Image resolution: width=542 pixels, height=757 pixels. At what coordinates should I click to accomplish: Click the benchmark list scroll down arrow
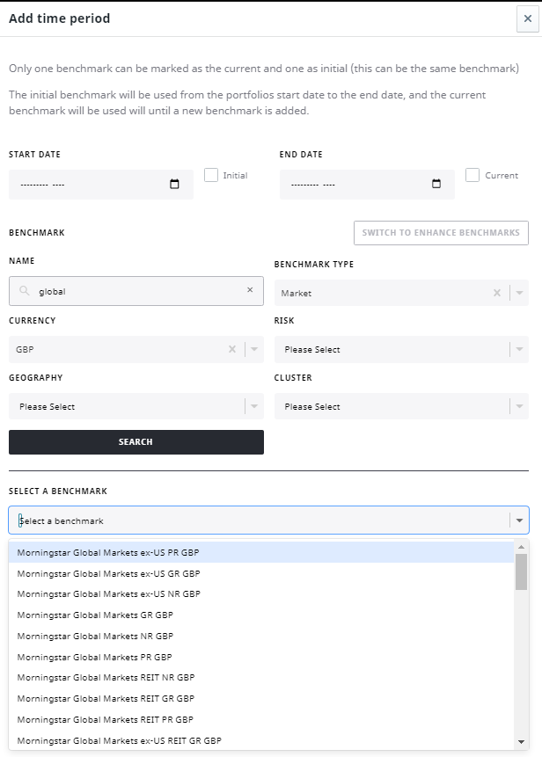[x=521, y=742]
